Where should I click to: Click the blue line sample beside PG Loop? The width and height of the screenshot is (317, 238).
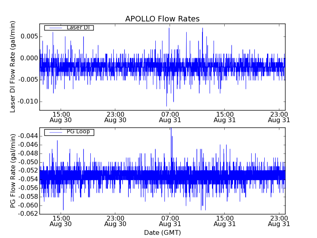coord(55,132)
